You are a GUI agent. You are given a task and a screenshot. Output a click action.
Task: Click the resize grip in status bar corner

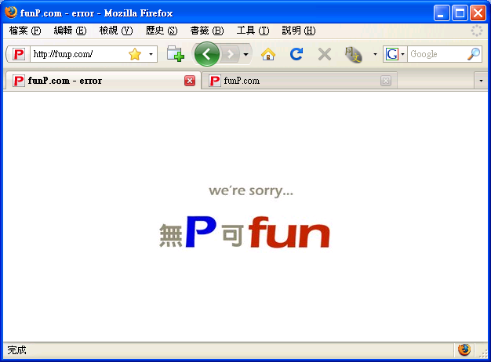click(x=483, y=353)
